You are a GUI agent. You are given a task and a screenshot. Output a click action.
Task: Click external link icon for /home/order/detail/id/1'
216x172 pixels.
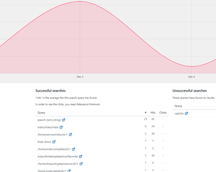click(69, 171)
